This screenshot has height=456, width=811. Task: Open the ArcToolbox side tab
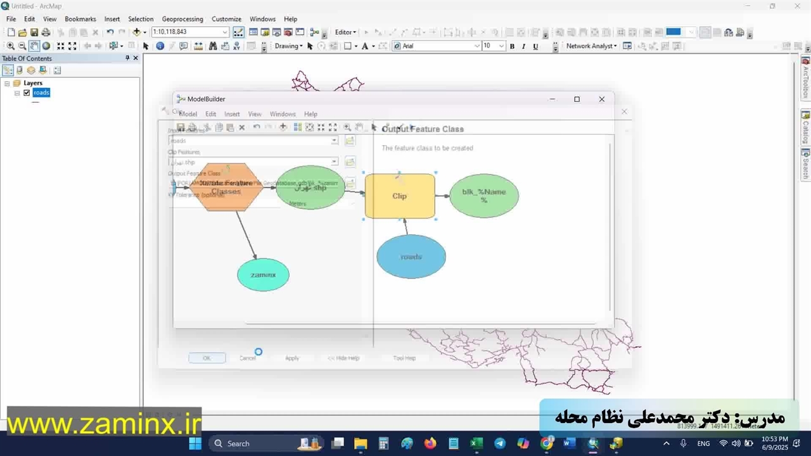coord(806,78)
